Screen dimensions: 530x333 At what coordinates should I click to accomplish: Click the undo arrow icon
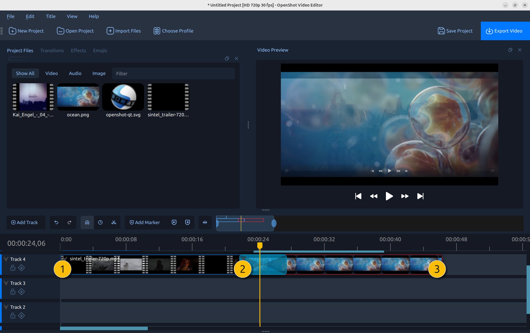click(x=56, y=222)
